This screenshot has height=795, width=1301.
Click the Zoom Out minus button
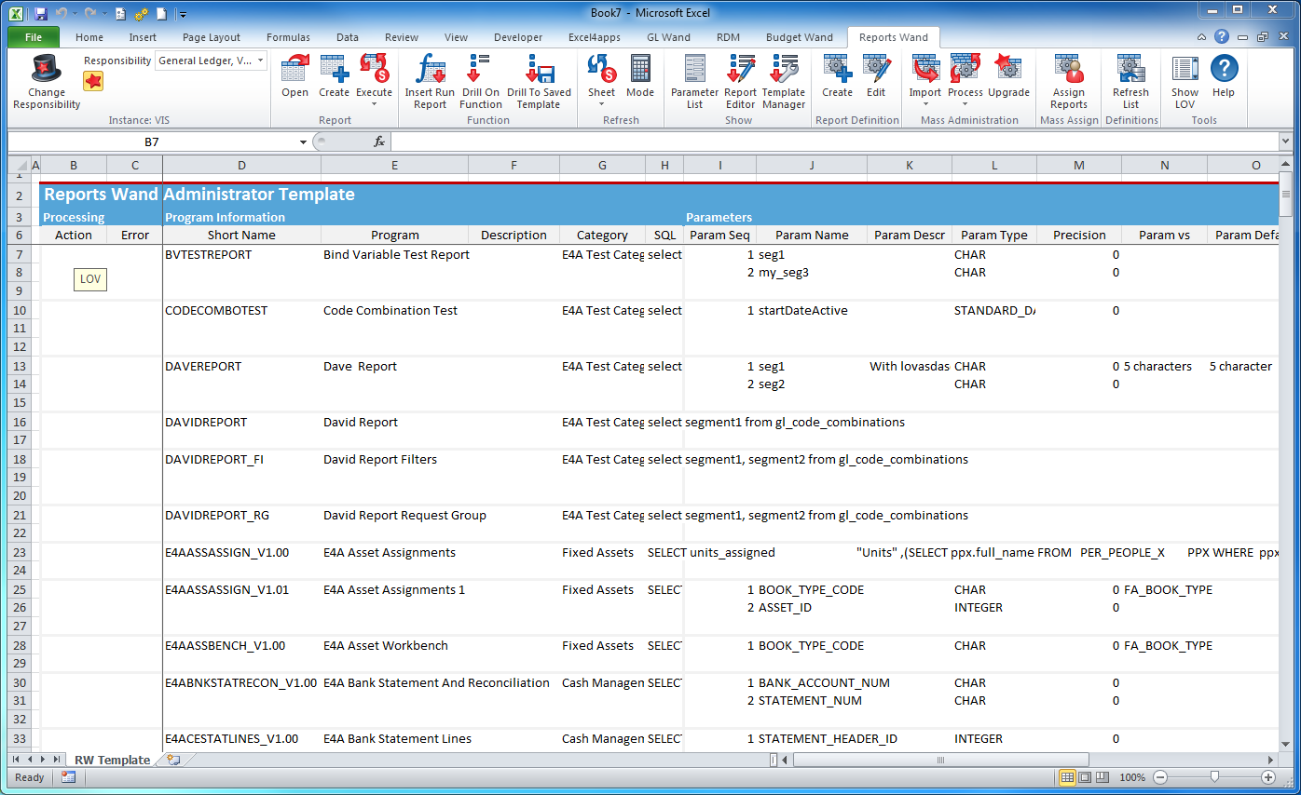click(1160, 777)
